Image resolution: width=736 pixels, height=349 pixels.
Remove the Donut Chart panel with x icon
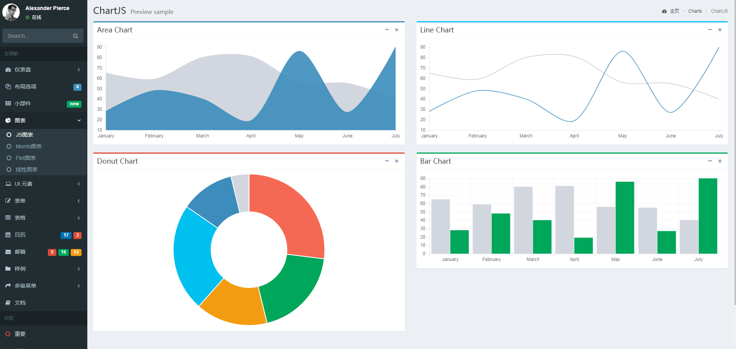pos(397,161)
